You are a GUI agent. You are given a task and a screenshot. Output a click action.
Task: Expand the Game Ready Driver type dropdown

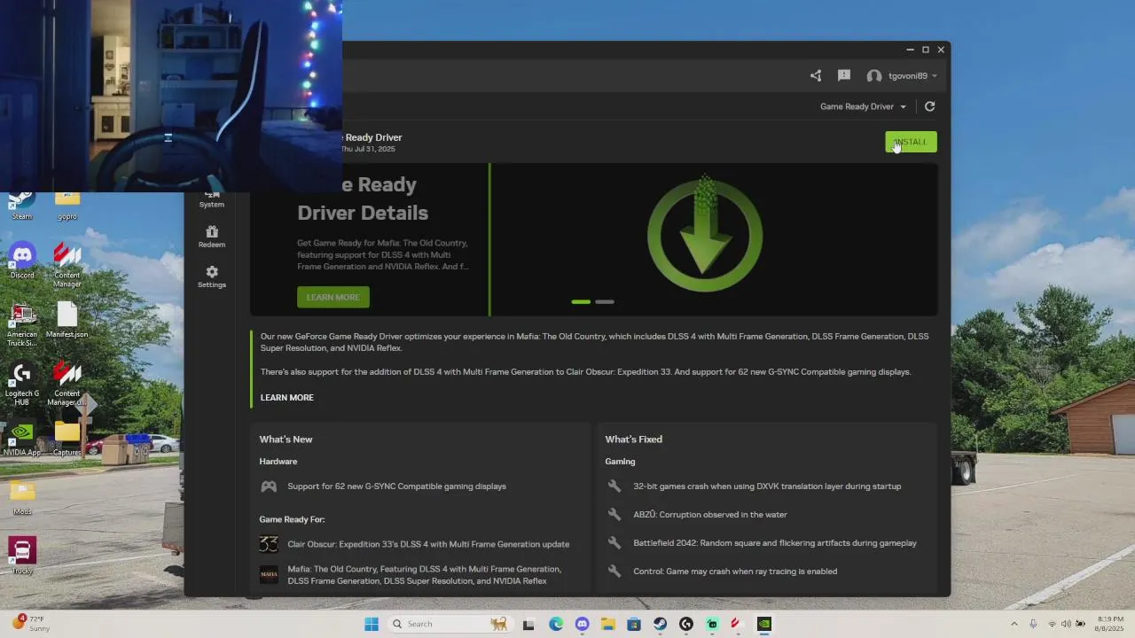click(863, 106)
